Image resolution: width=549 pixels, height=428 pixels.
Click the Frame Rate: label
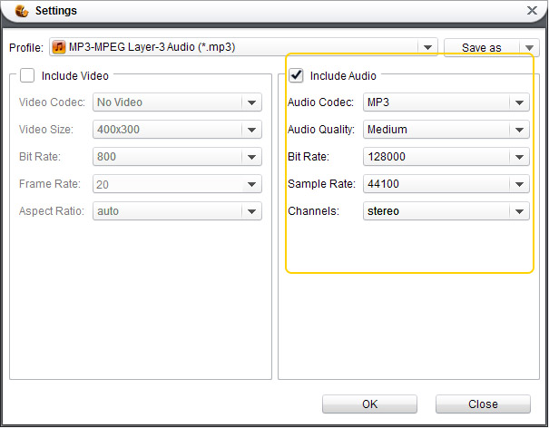click(x=50, y=184)
